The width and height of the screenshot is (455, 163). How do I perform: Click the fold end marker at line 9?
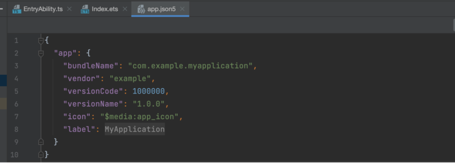point(41,142)
